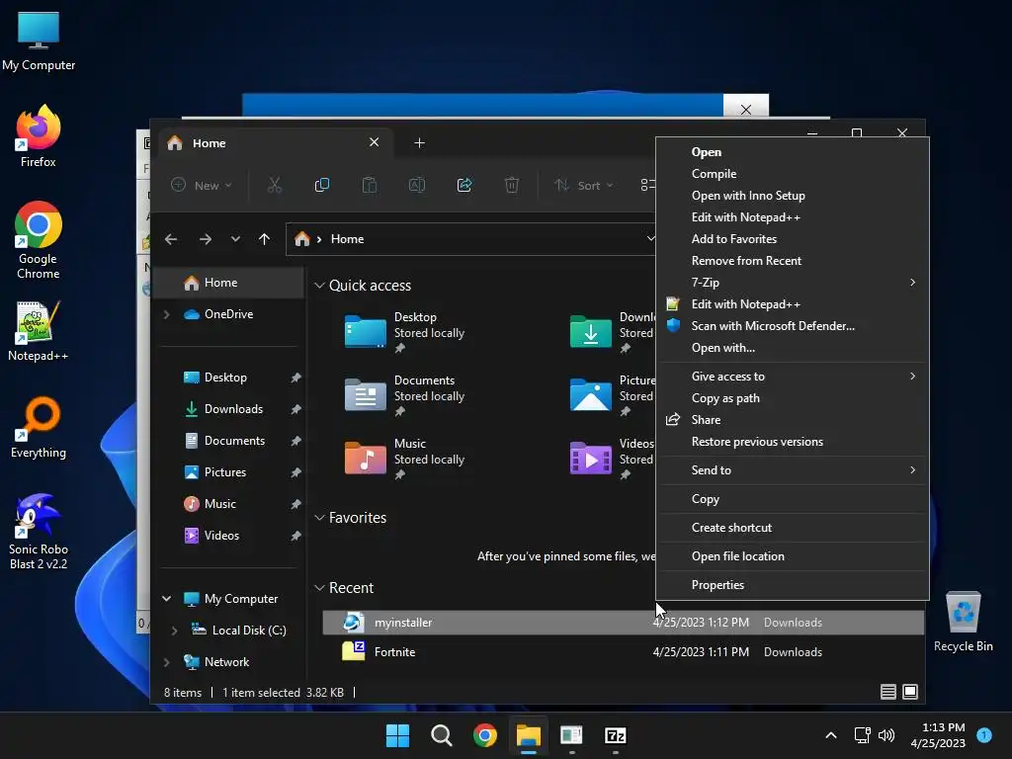Screen dimensions: 1012x759
Task: Select the Desktop quick access folder
Action: (x=404, y=332)
